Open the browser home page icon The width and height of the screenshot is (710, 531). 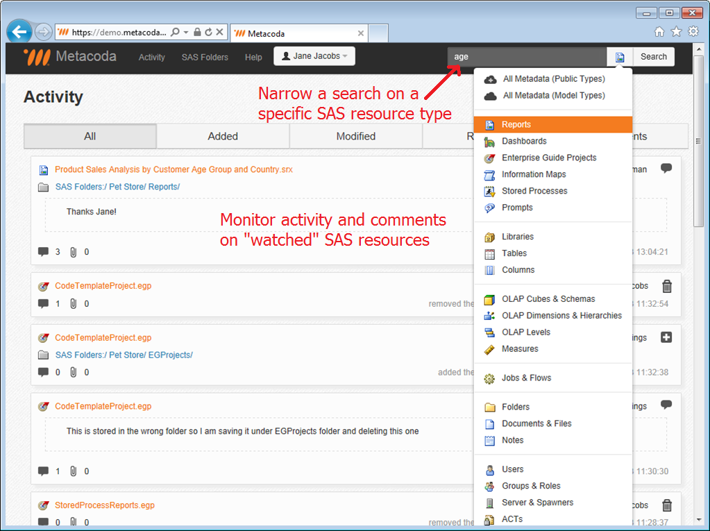coord(659,31)
